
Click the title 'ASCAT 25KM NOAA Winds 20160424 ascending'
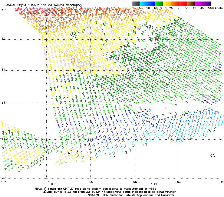[x=44, y=5]
